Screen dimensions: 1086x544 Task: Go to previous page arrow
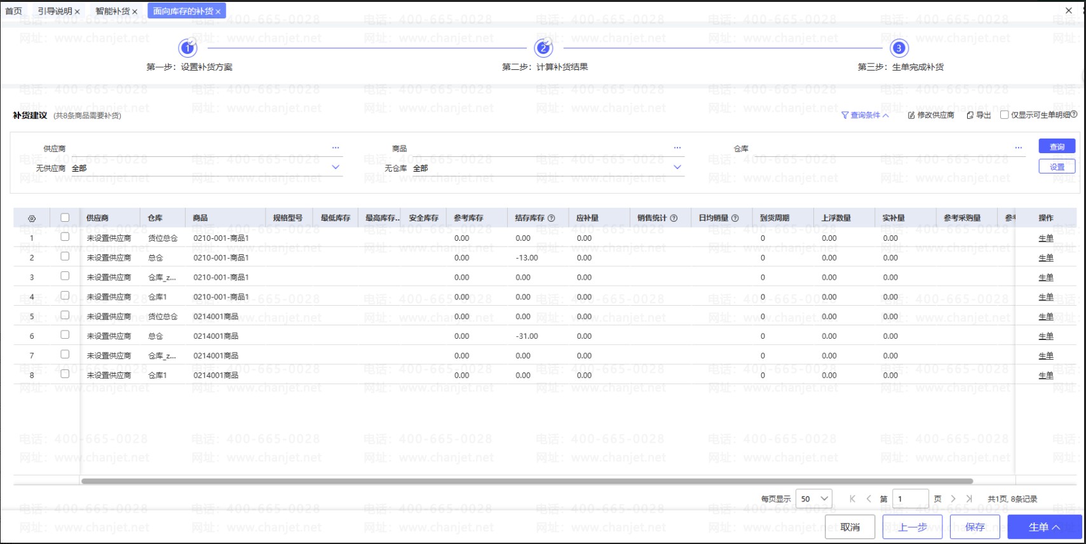[869, 499]
